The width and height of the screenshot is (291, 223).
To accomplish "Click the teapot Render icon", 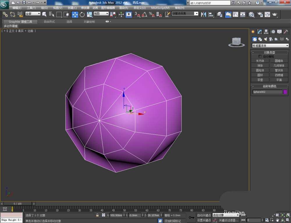I will coord(274,14).
